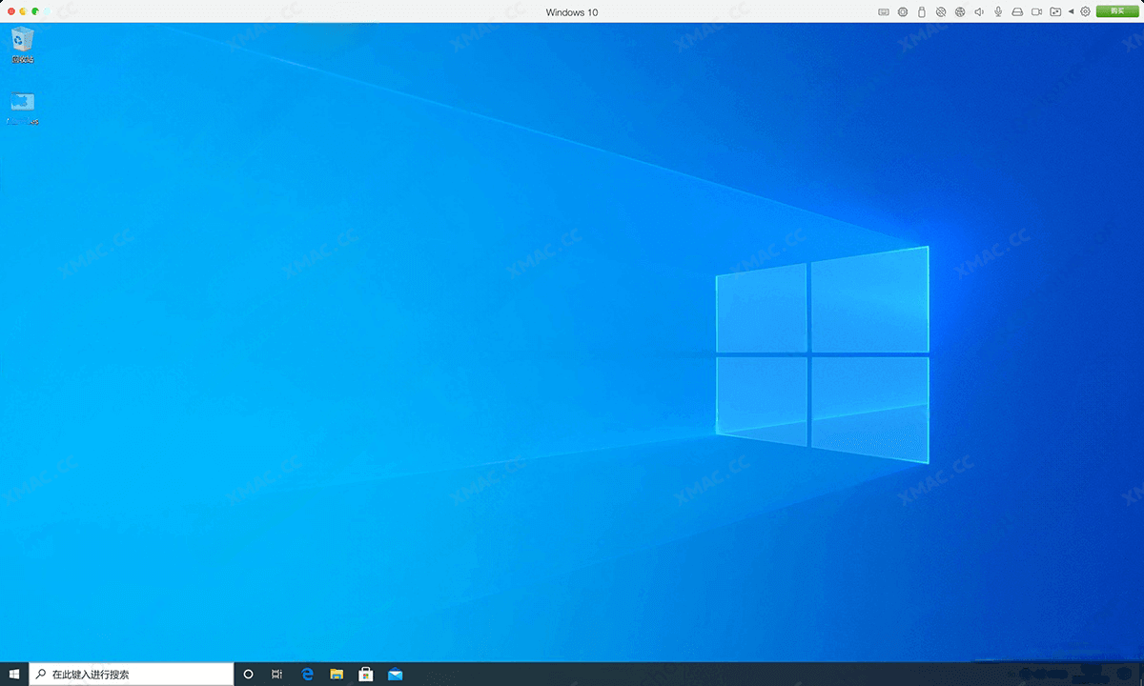Open File Explorer from the taskbar
The width and height of the screenshot is (1144, 686).
[x=336, y=674]
